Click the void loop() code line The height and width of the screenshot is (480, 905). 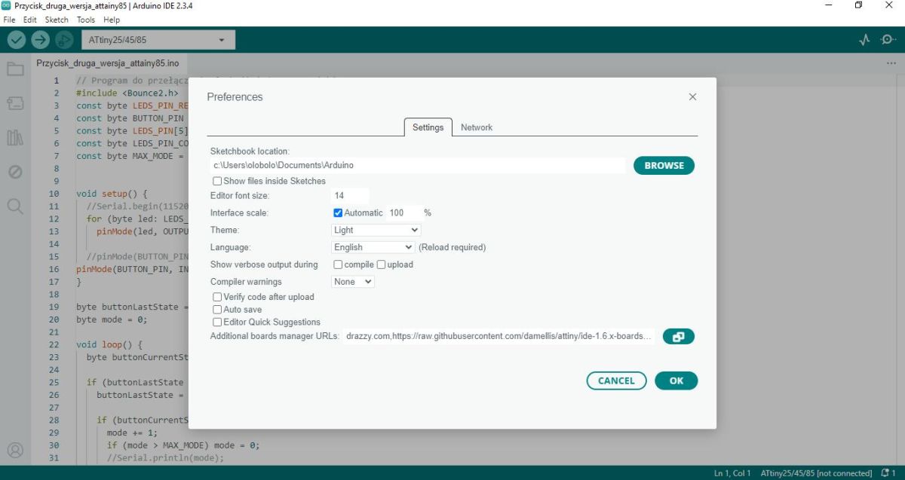coord(109,344)
